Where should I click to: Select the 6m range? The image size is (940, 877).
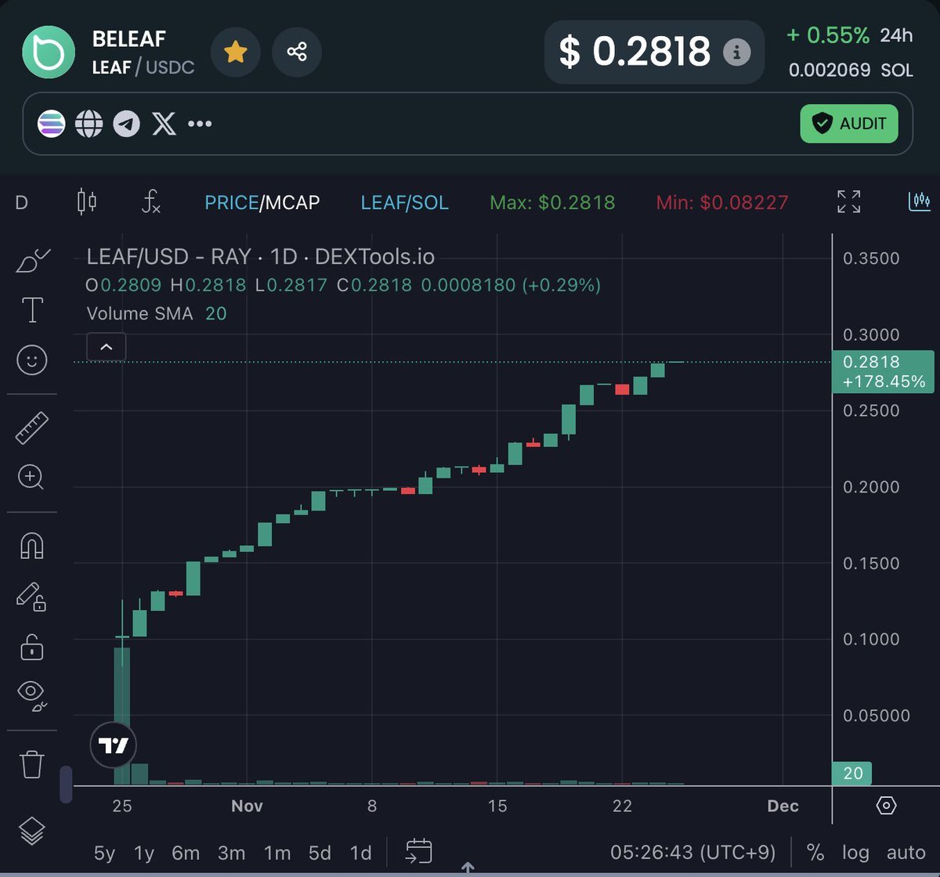click(x=186, y=853)
